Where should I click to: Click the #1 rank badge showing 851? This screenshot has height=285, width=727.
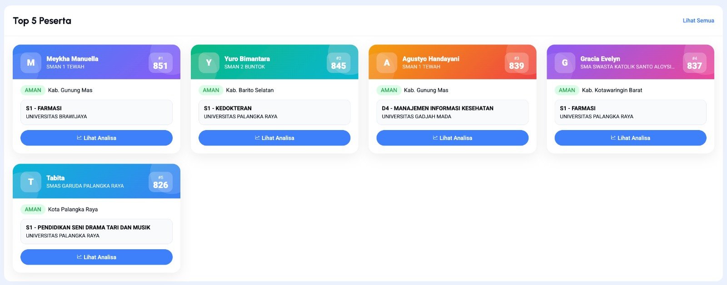point(160,63)
